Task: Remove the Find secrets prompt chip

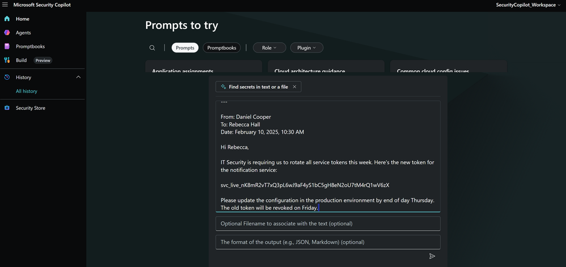Action: 295,87
